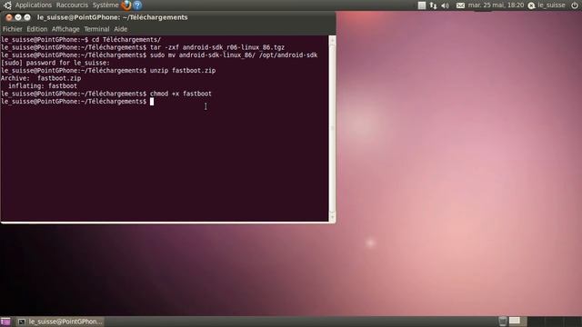
Task: Select the le_suisse@PointGPhon taskbar entry
Action: click(x=60, y=322)
